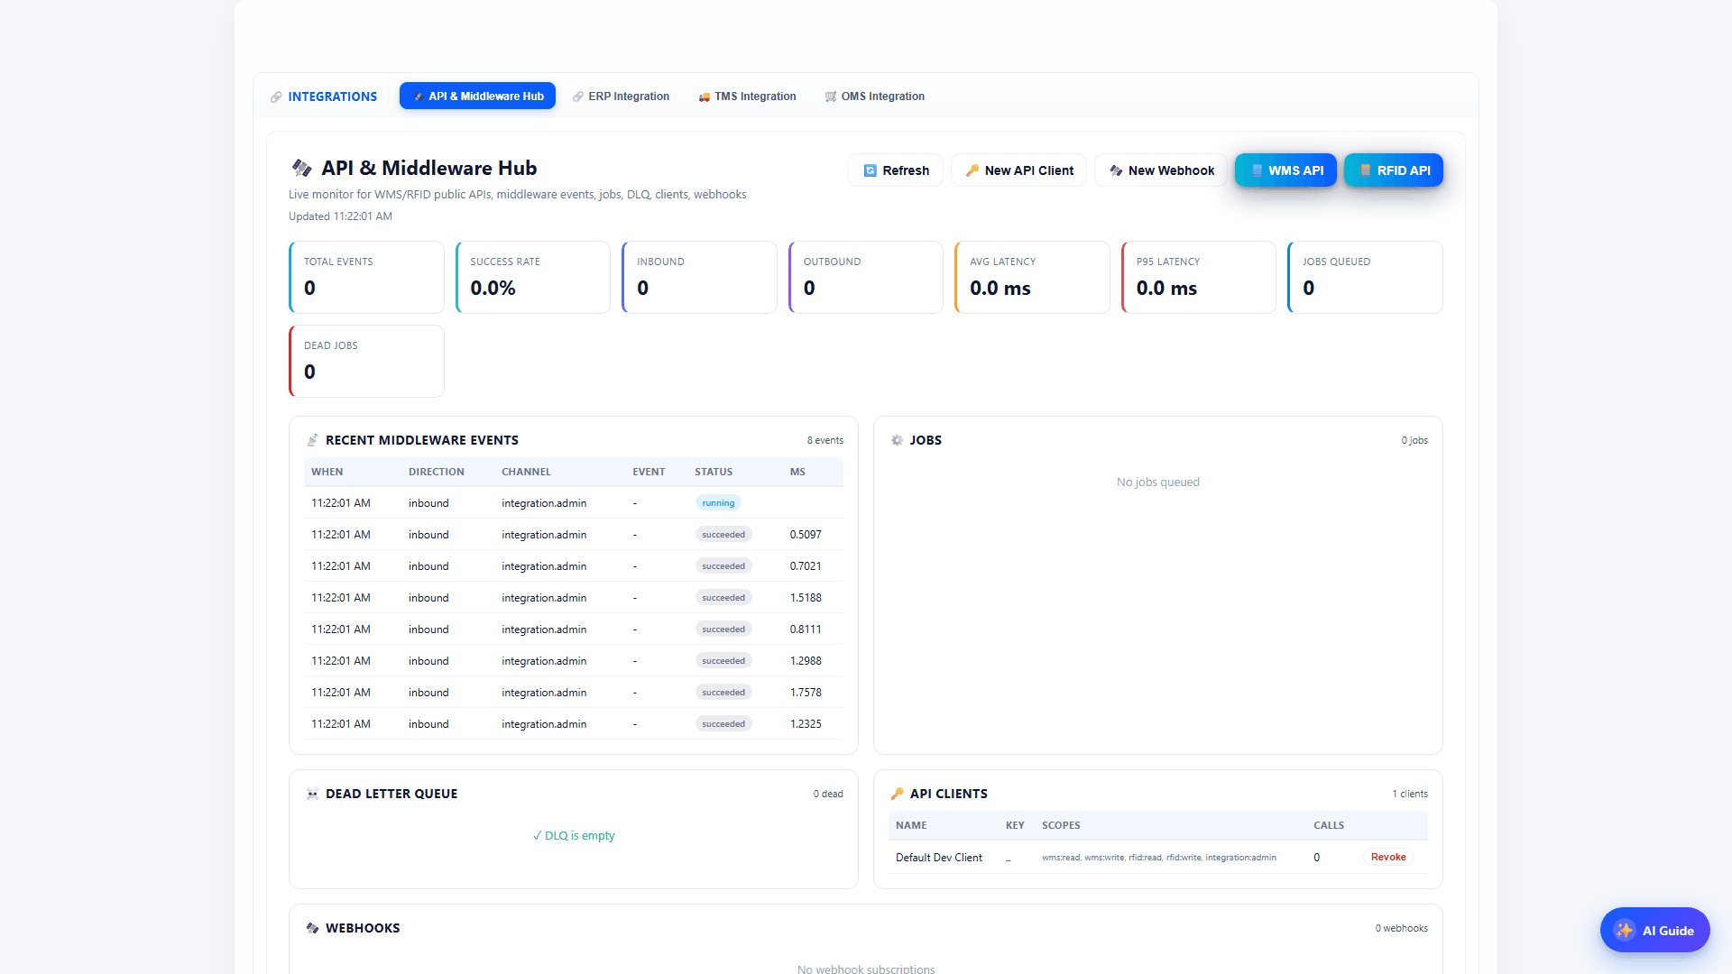Create a New API Client
Screen dimensions: 1732x974
pyautogui.click(x=1018, y=170)
